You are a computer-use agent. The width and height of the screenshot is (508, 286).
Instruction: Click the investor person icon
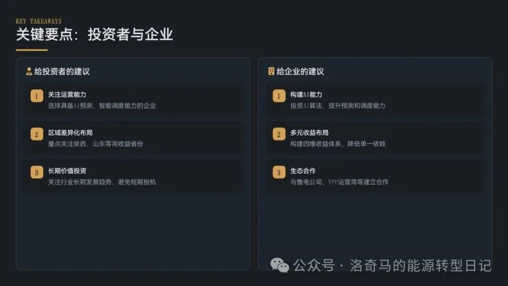pyautogui.click(x=29, y=71)
